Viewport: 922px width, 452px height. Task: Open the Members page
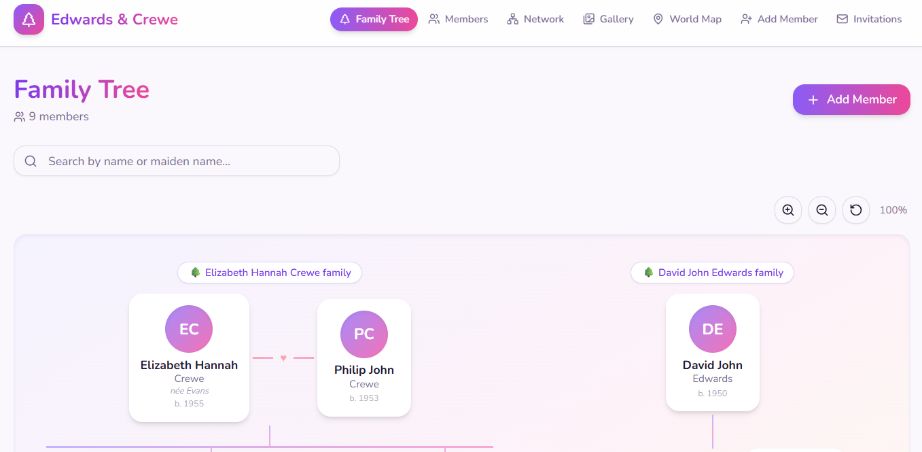(x=458, y=19)
